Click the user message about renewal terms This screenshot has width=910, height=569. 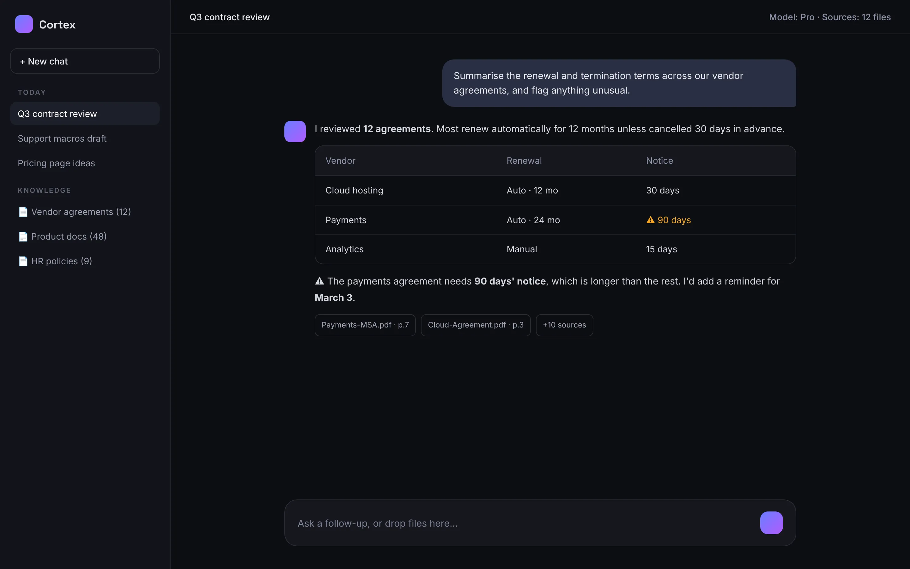coord(619,83)
